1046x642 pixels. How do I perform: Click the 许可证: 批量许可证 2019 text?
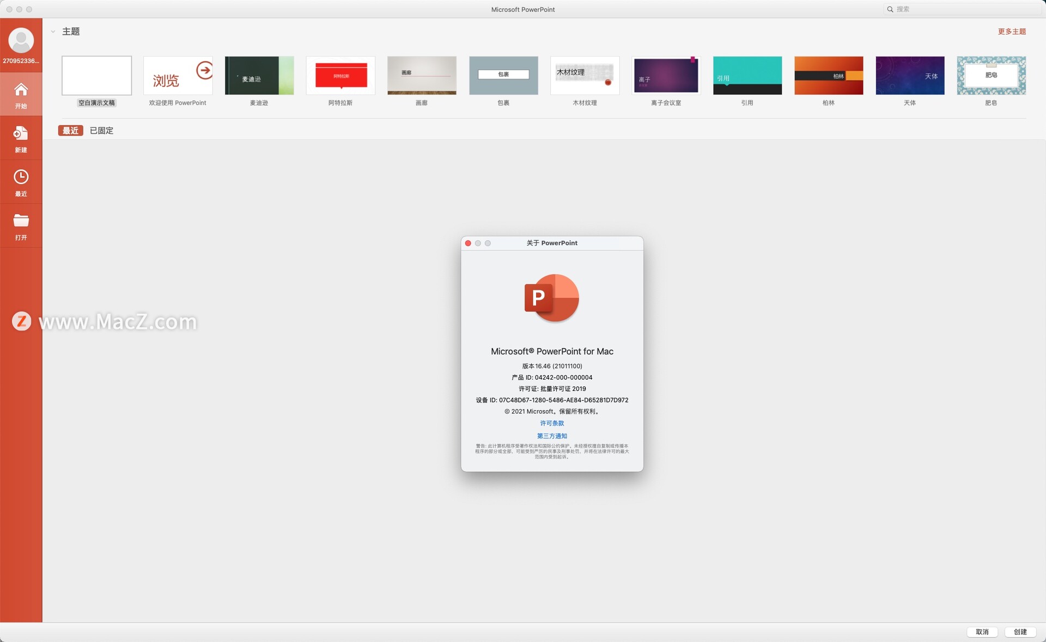point(552,389)
